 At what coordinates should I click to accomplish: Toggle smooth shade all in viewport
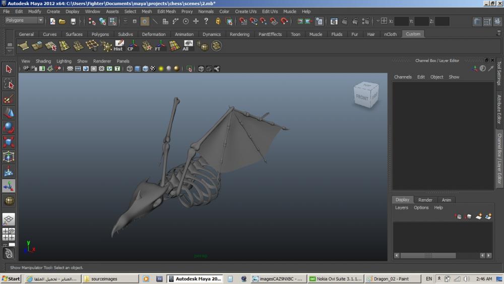[x=138, y=69]
